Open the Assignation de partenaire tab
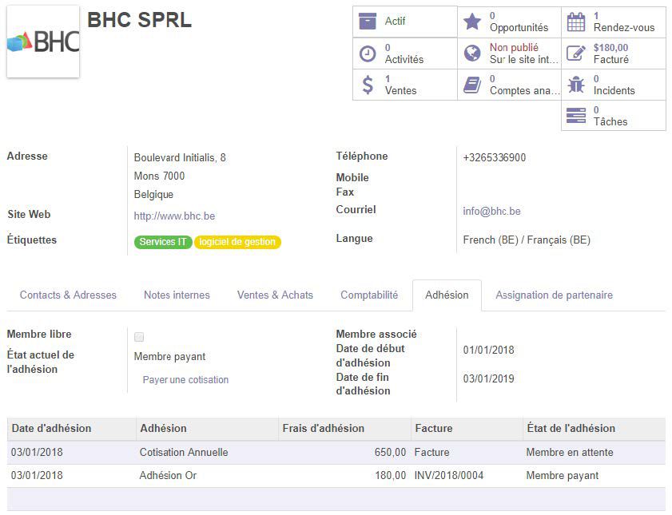This screenshot has height=515, width=672. (555, 295)
